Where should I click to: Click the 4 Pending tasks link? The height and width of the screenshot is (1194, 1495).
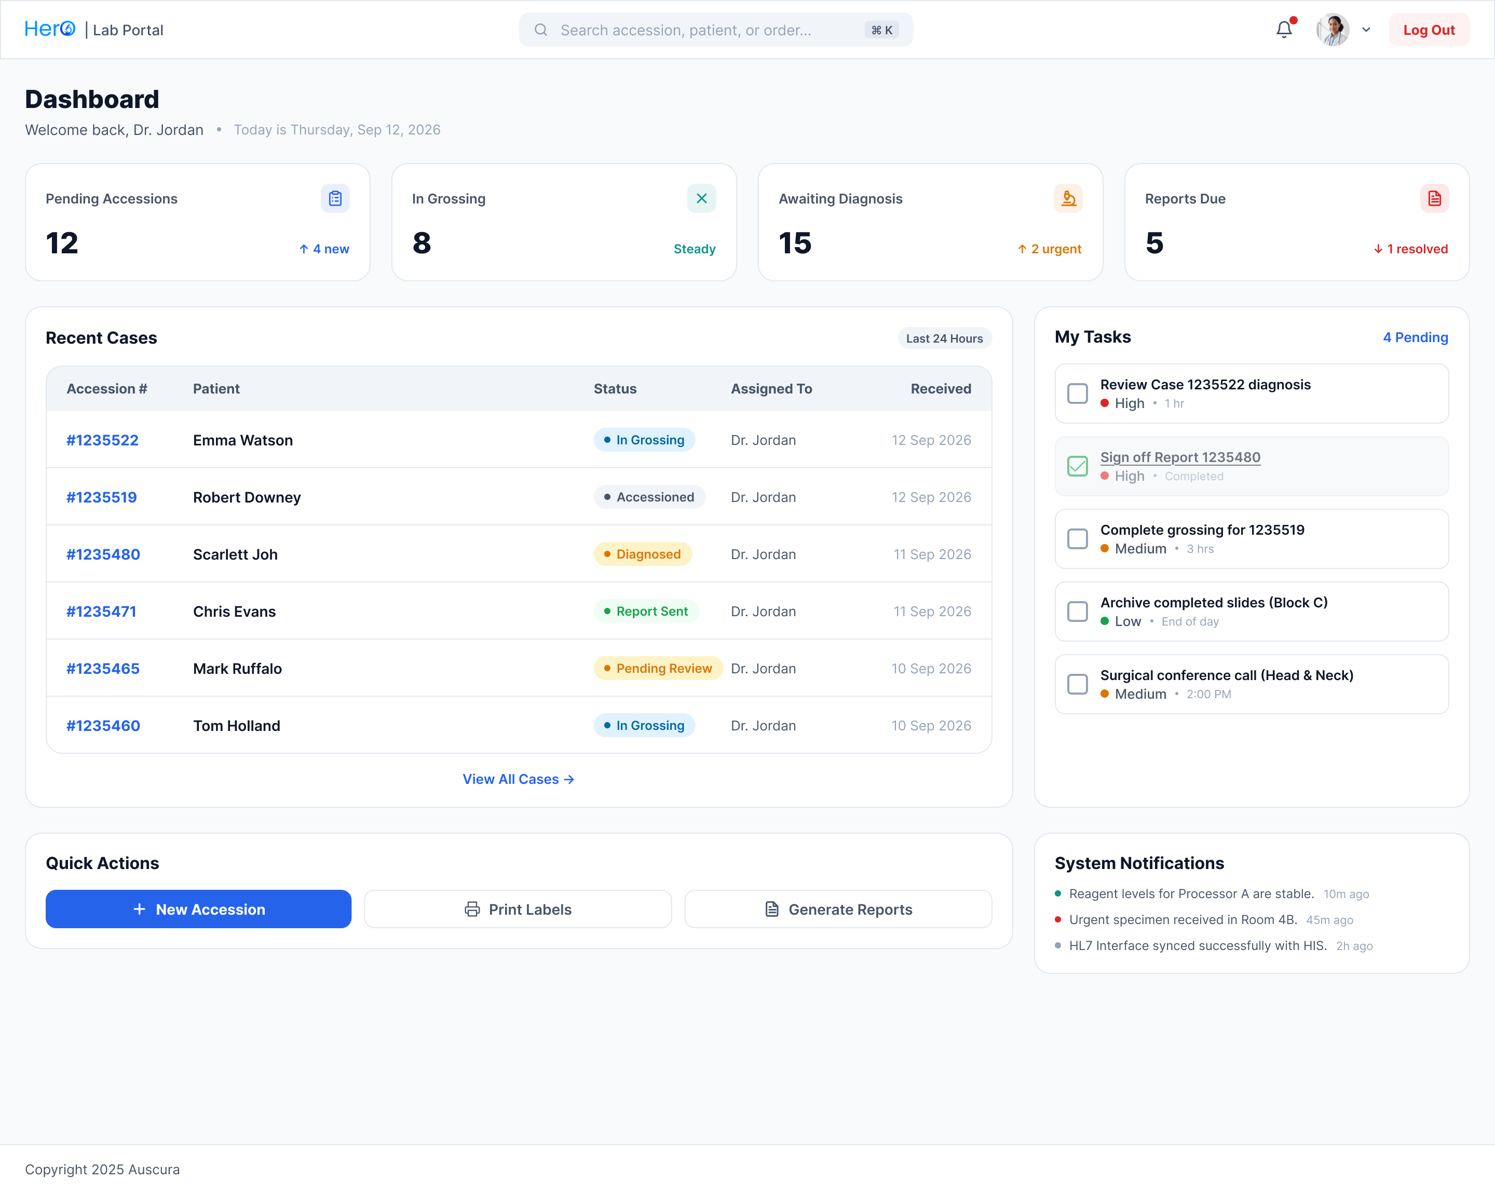click(x=1415, y=337)
